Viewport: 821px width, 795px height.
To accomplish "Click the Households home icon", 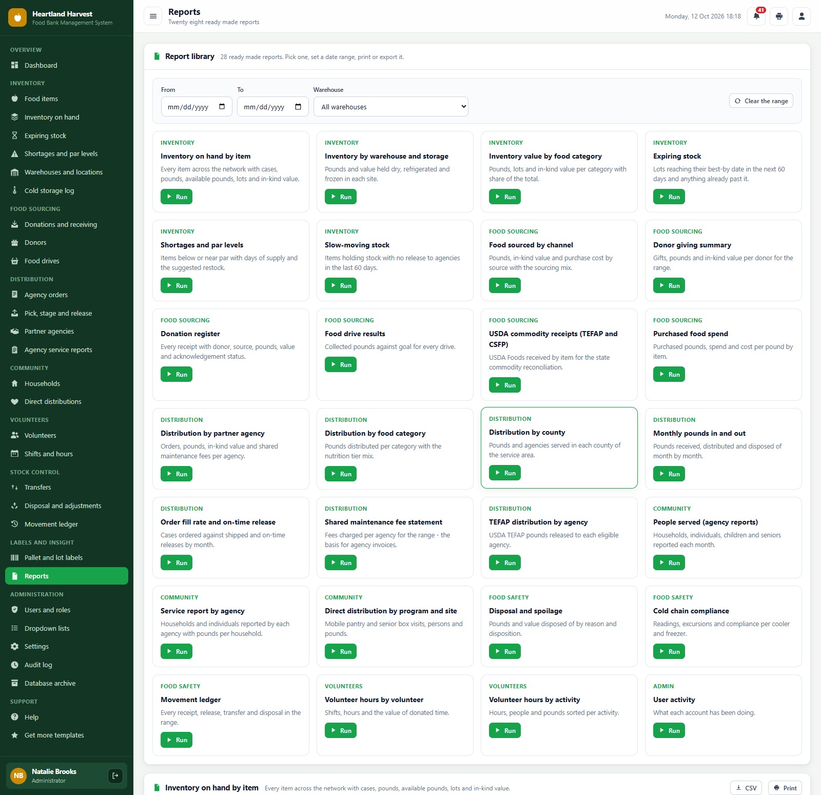I will 15,383.
